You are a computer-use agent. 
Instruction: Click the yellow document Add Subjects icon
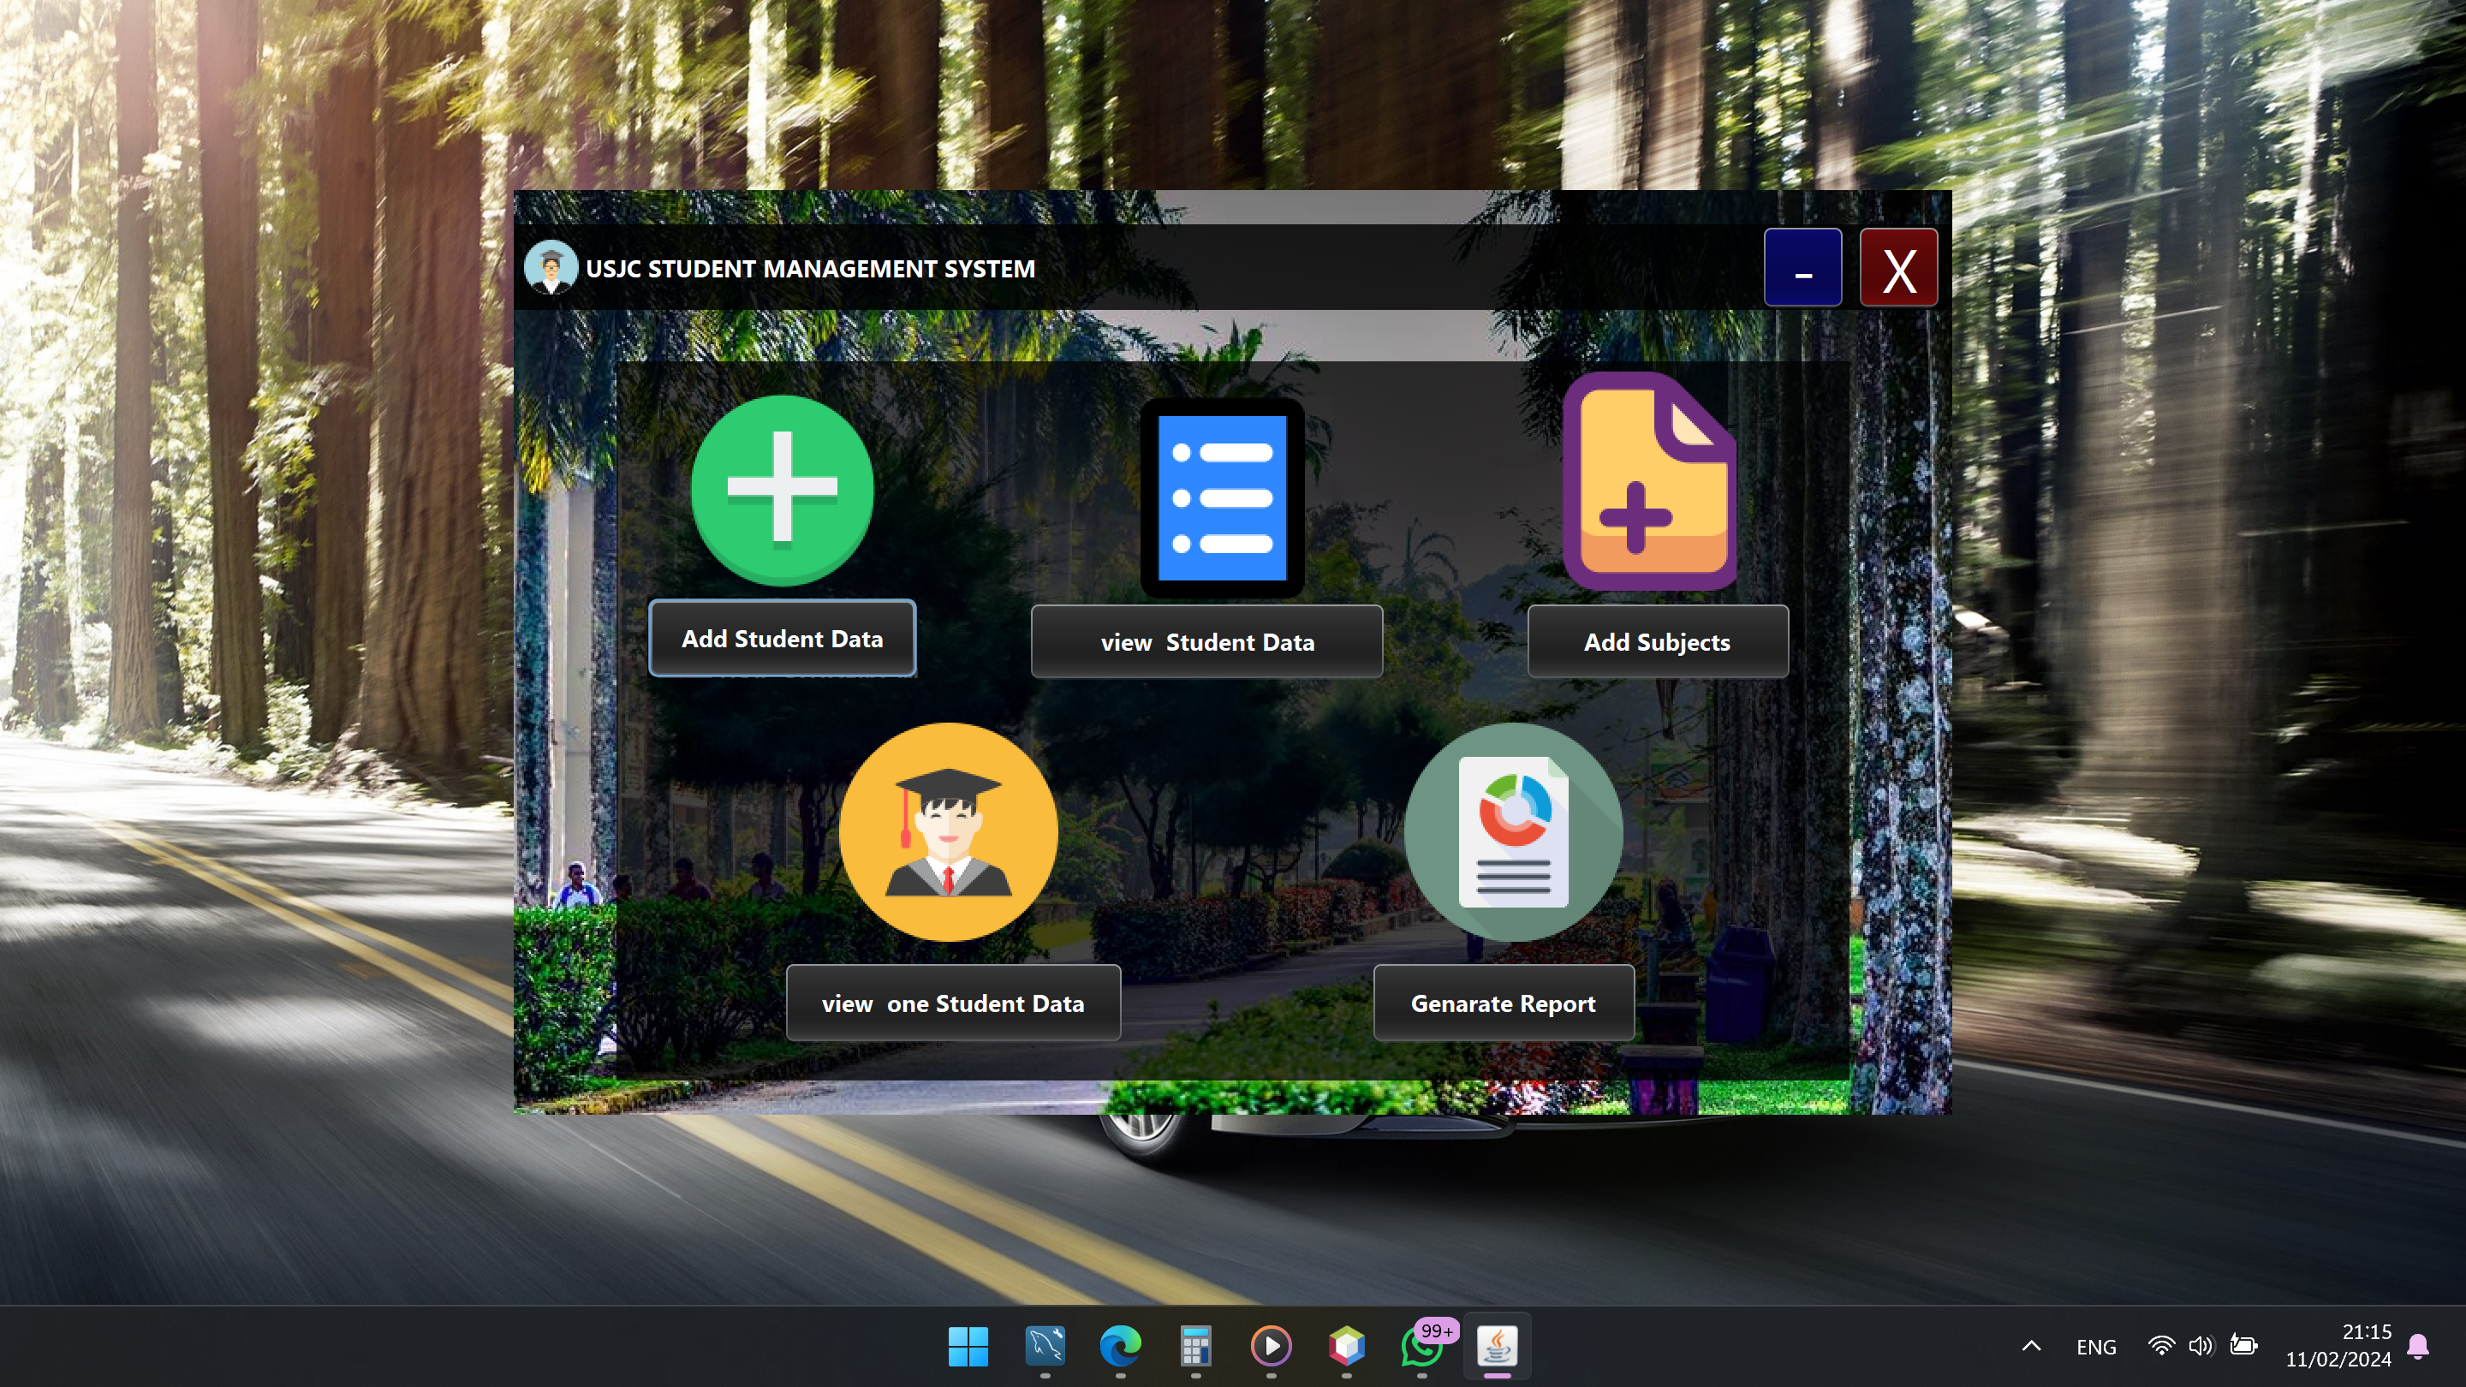[x=1649, y=481]
